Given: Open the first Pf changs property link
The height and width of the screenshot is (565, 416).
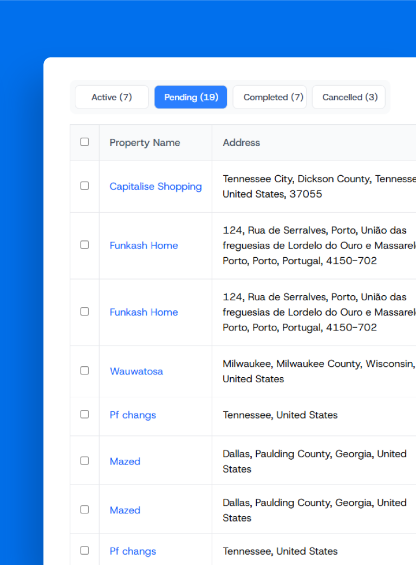Looking at the screenshot, I should click(133, 415).
